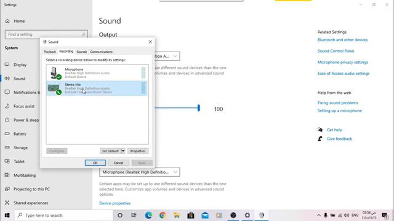Click the volume icon in system tray
Viewport: 394px width, 221px height.
(x=347, y=215)
